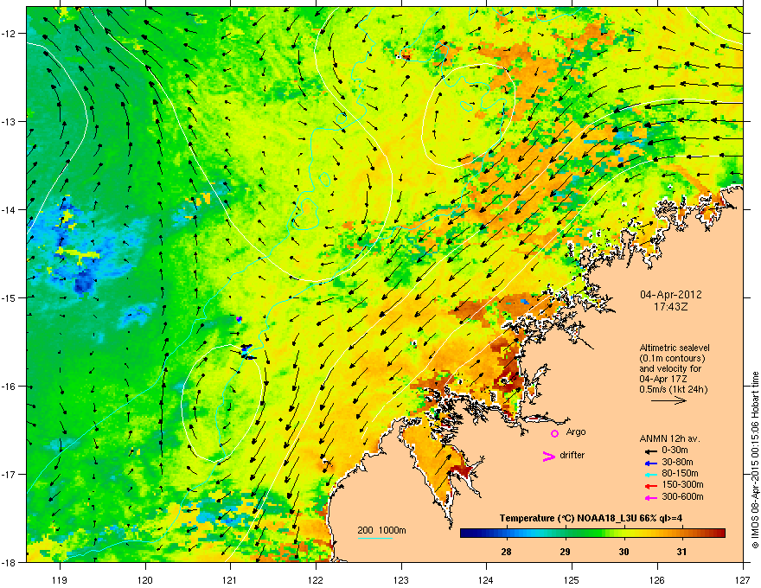Click the 30 value under the color bar
Image resolution: width=761 pixels, height=588 pixels.
[624, 552]
